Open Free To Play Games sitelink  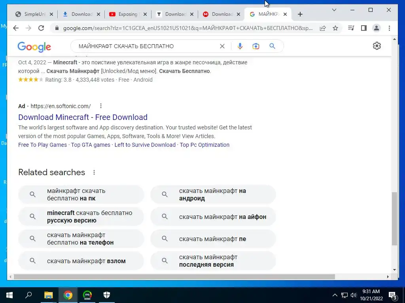pyautogui.click(x=42, y=145)
